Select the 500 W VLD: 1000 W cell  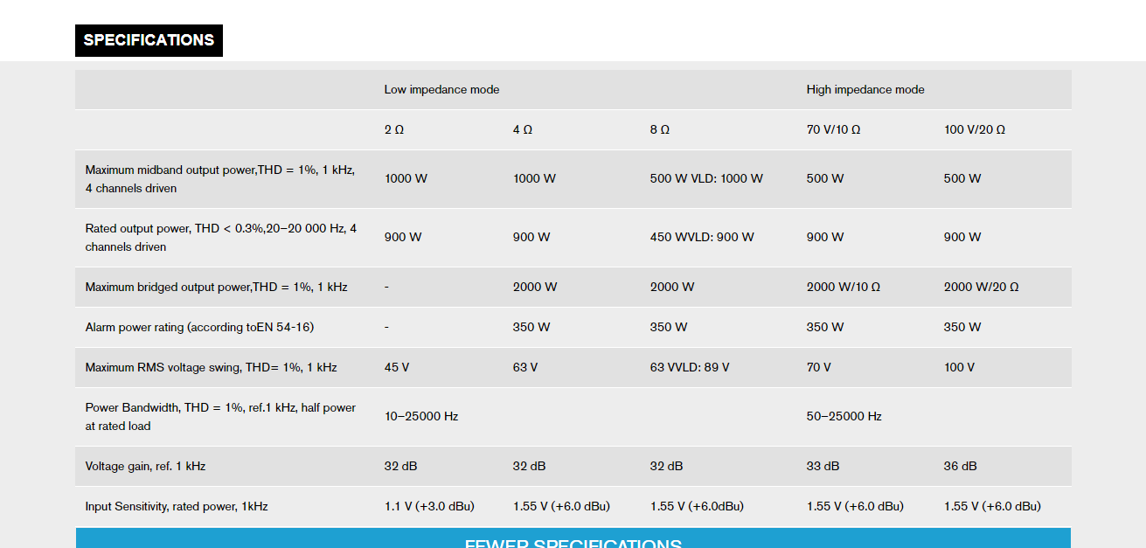pos(706,179)
